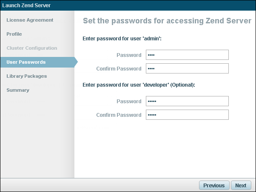Focus the developer Password input field

point(187,101)
